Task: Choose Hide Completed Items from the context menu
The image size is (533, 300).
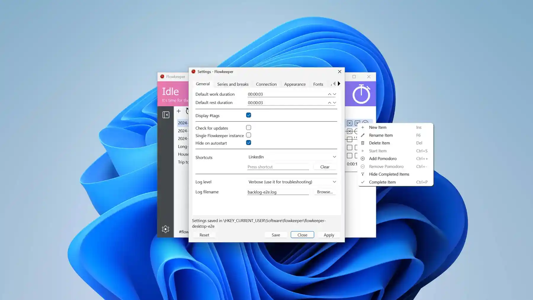Action: pos(388,174)
